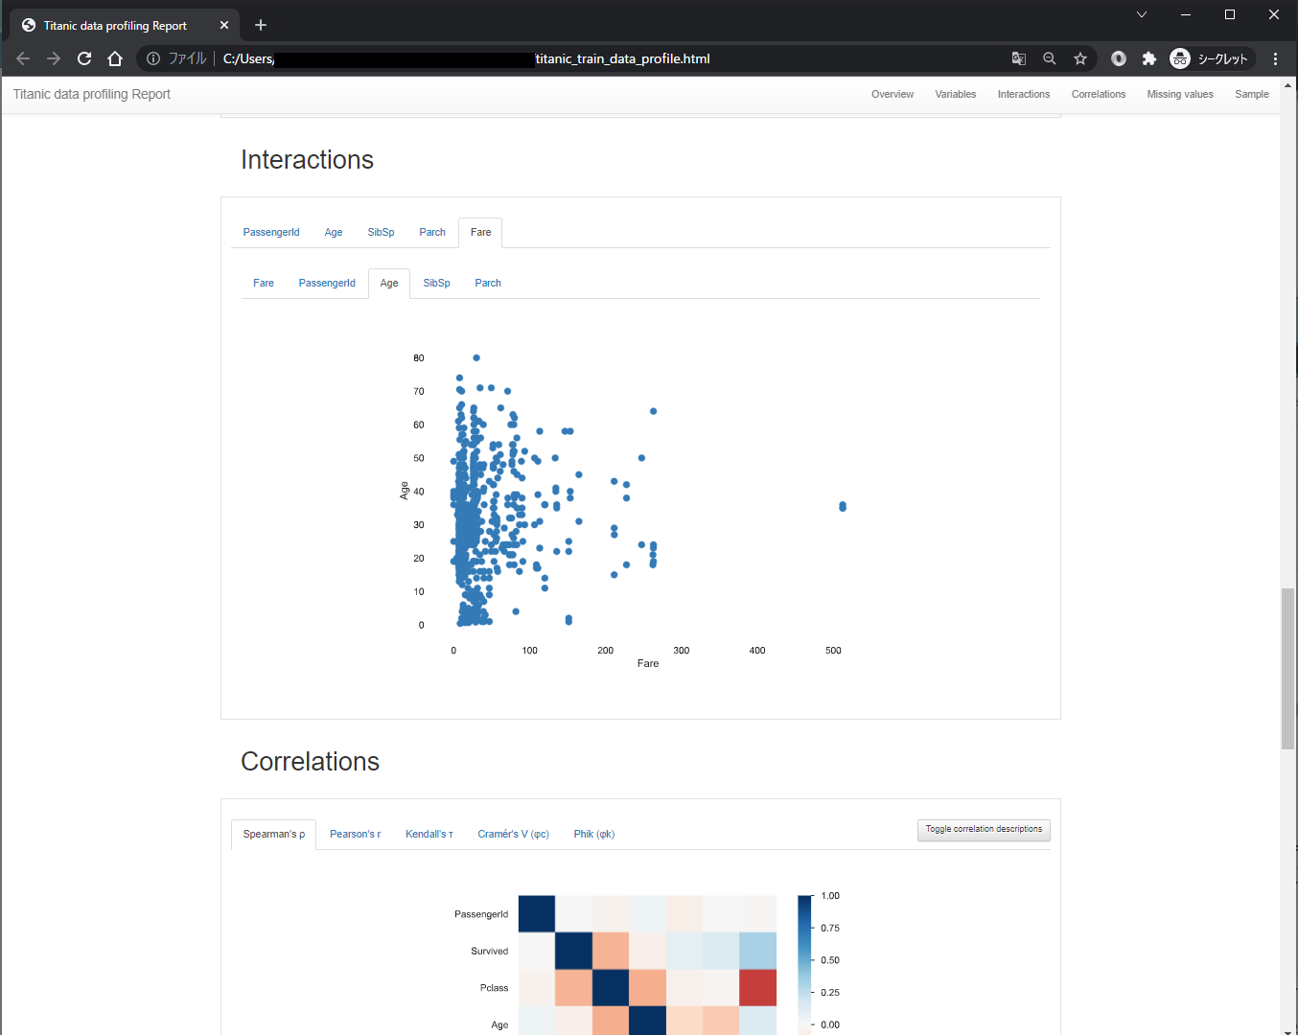Close the Titanic data profiling Report tab

click(x=224, y=25)
